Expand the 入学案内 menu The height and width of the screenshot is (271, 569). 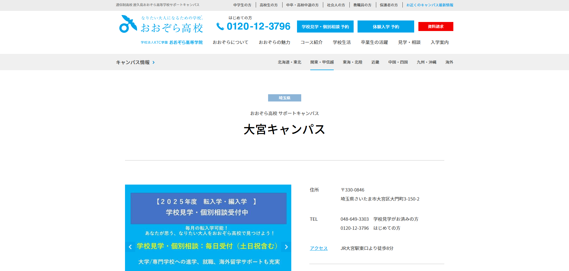click(439, 42)
